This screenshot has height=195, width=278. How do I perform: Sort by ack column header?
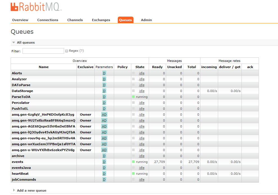point(250,67)
